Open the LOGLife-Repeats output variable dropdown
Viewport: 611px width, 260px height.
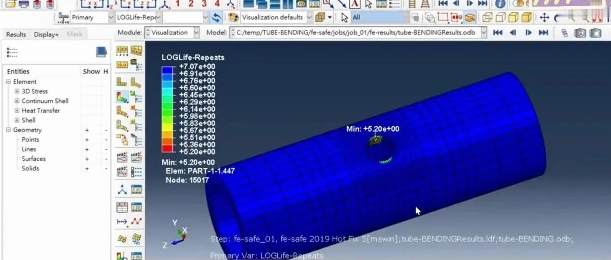158,17
